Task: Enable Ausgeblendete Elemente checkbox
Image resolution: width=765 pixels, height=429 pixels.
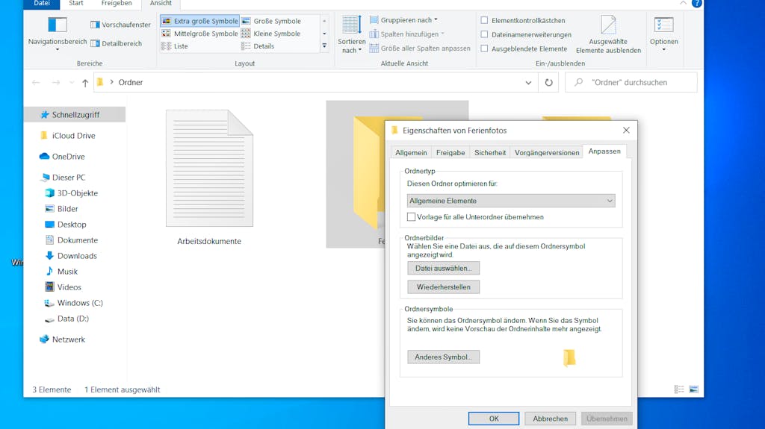Action: pyautogui.click(x=484, y=48)
